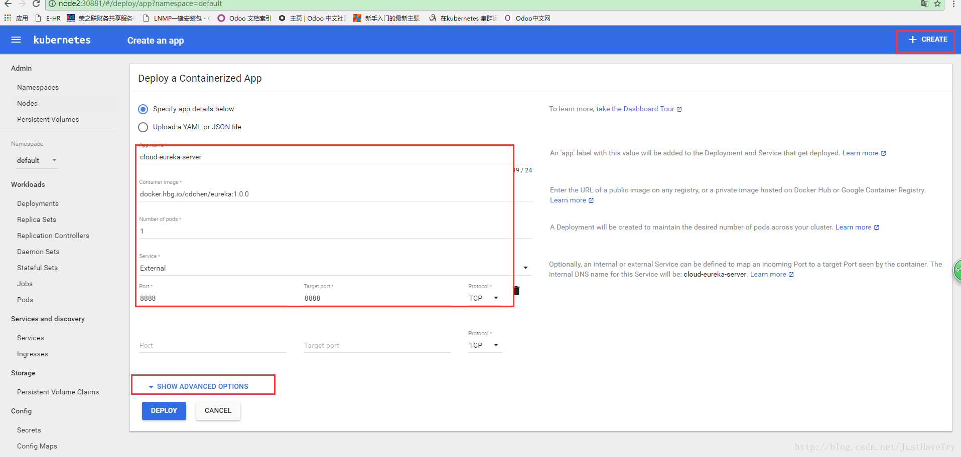Image resolution: width=961 pixels, height=457 pixels.
Task: Click the trash icon beside the port row
Action: (516, 291)
